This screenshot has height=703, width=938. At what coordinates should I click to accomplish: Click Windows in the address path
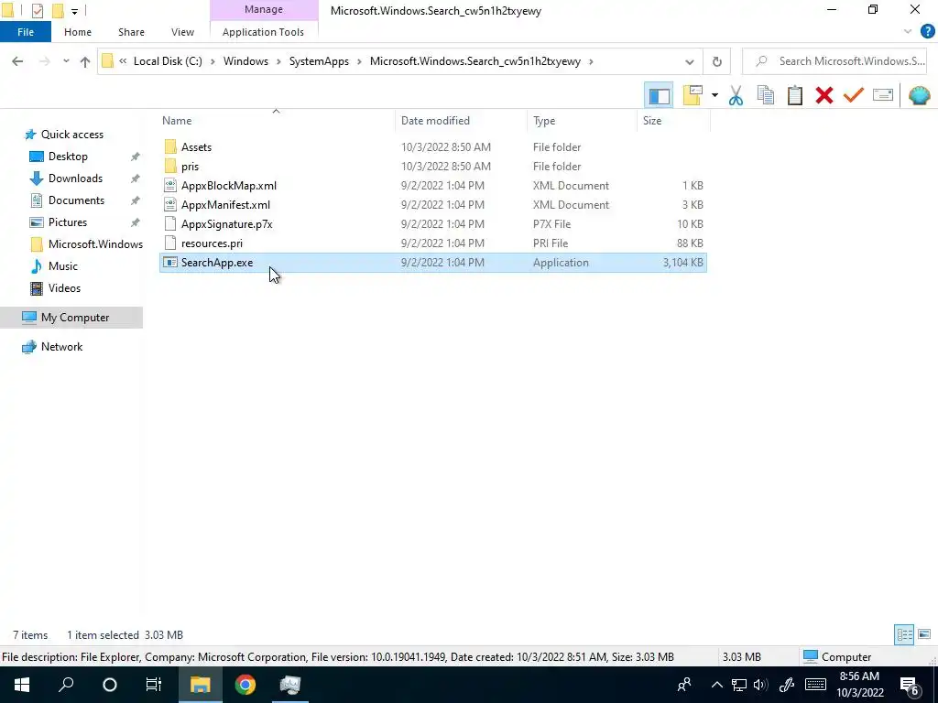[x=245, y=61]
